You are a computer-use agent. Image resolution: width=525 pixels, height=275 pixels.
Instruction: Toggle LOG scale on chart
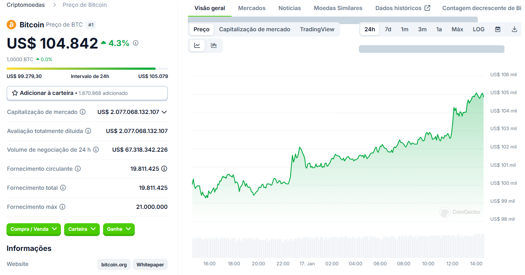[x=479, y=29]
